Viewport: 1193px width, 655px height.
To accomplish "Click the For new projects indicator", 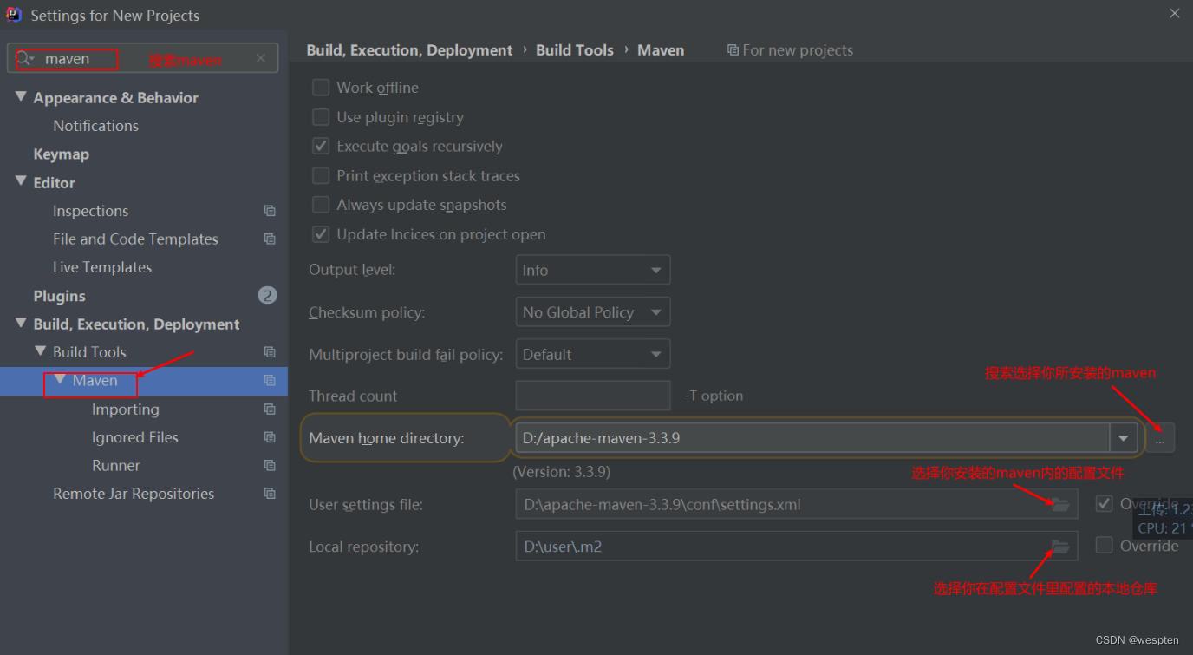I will pos(790,50).
